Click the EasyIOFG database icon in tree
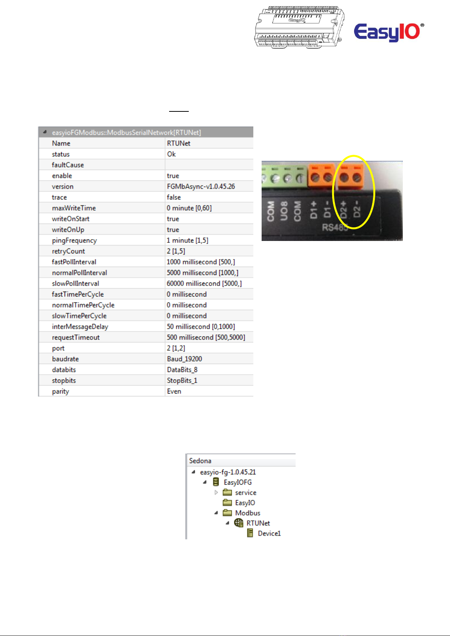Image resolution: width=450 pixels, height=636 pixels. pos(216,482)
